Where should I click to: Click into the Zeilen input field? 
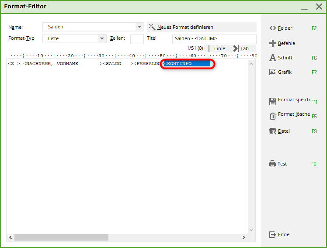click(137, 39)
